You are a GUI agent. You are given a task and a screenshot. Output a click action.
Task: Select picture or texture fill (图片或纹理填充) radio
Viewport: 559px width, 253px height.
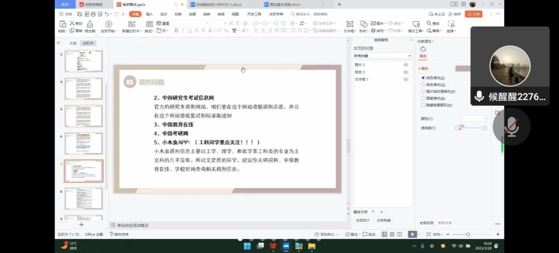(x=423, y=91)
